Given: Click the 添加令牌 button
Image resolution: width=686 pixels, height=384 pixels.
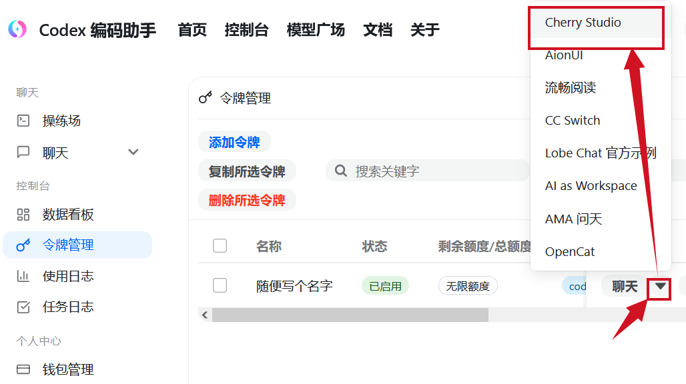Looking at the screenshot, I should [234, 141].
